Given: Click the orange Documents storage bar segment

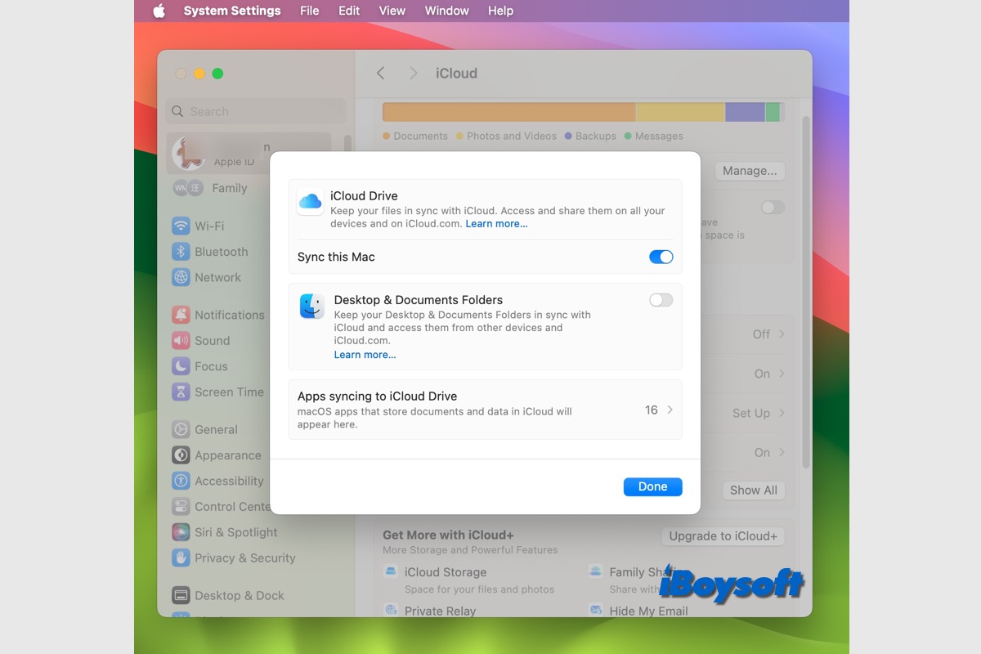Looking at the screenshot, I should coord(508,112).
